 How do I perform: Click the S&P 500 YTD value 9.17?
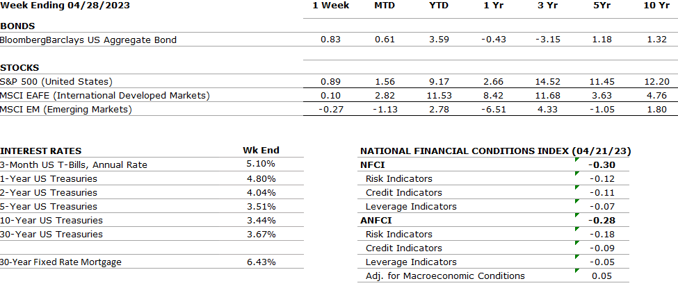tap(439, 81)
